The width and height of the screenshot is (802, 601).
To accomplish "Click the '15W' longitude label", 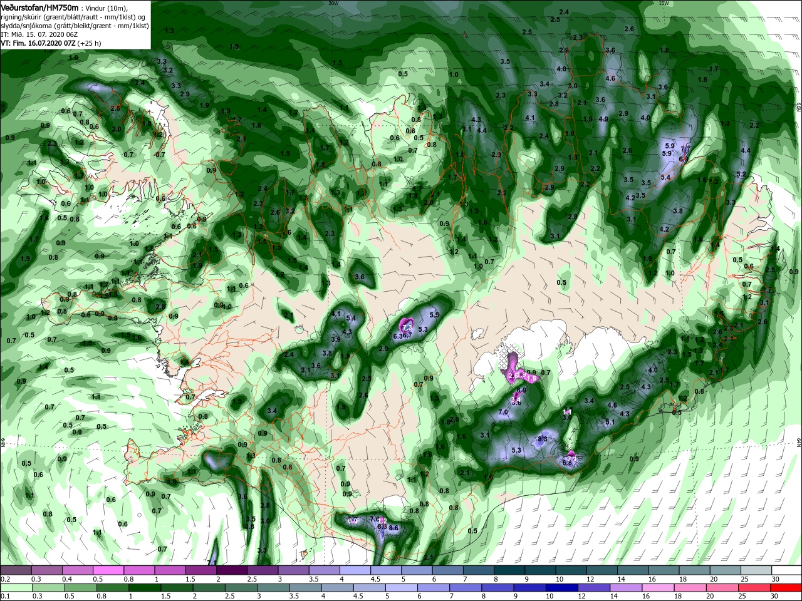I will [x=664, y=3].
